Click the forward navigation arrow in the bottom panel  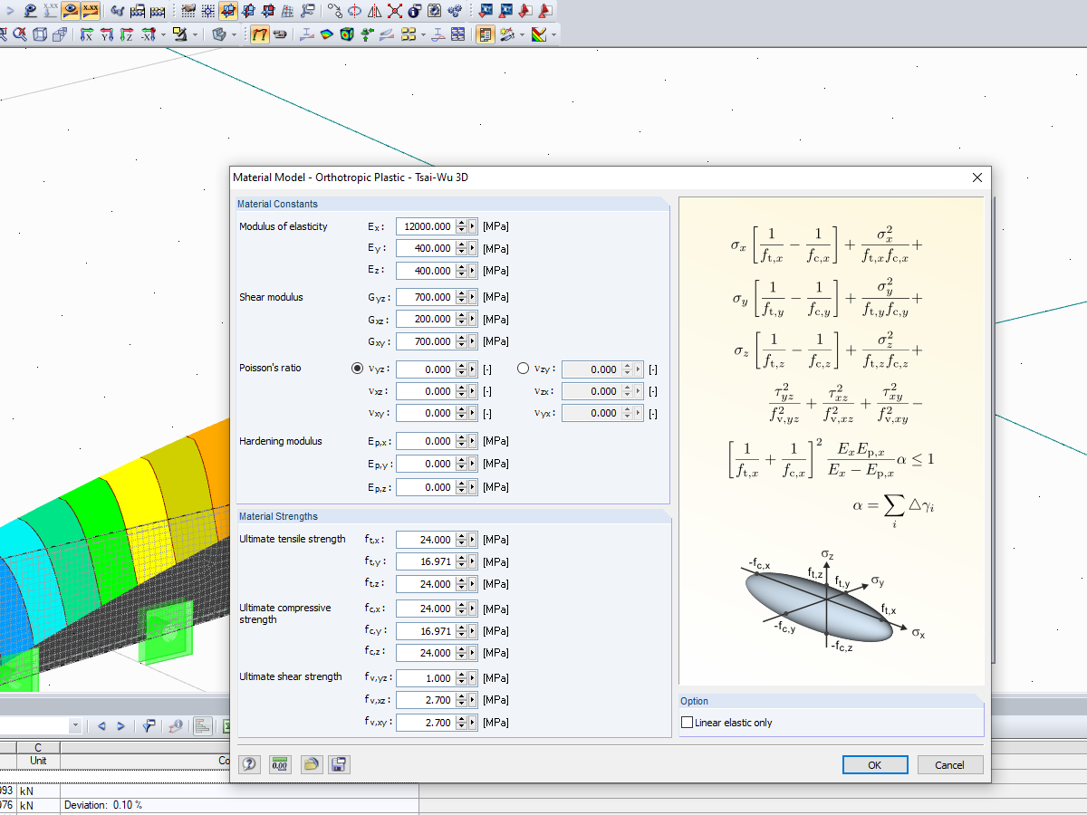(x=120, y=726)
